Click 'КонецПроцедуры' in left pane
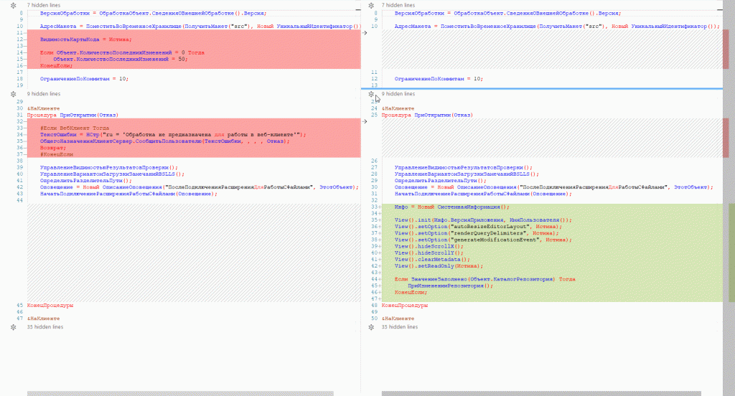Screen dimensions: 735x396 (x=50, y=305)
